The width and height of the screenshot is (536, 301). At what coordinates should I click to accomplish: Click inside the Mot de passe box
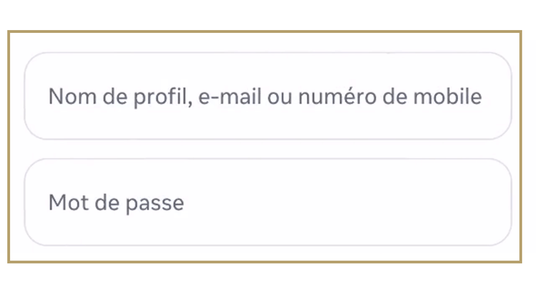tap(268, 202)
